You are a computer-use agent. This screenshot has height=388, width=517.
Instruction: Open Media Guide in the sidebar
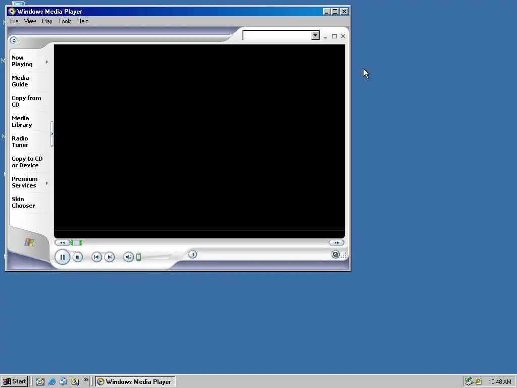pos(20,81)
